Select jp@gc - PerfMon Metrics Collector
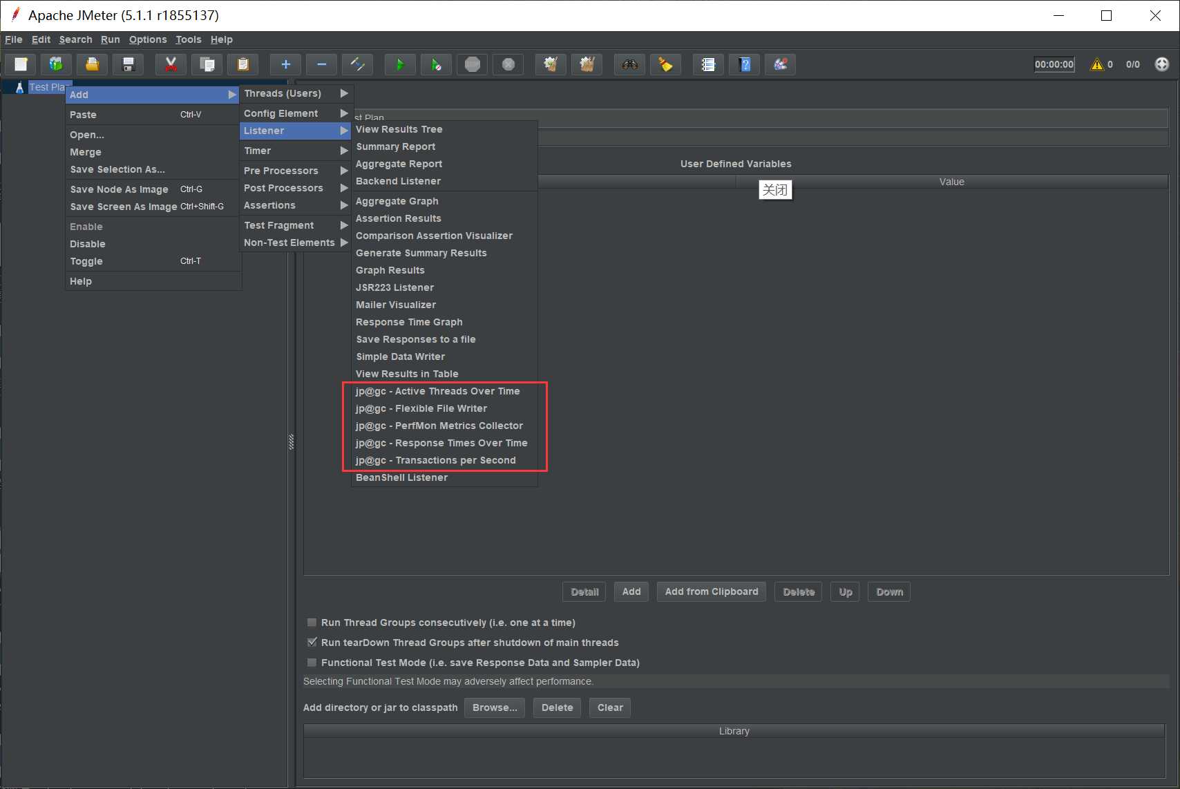 (444, 426)
